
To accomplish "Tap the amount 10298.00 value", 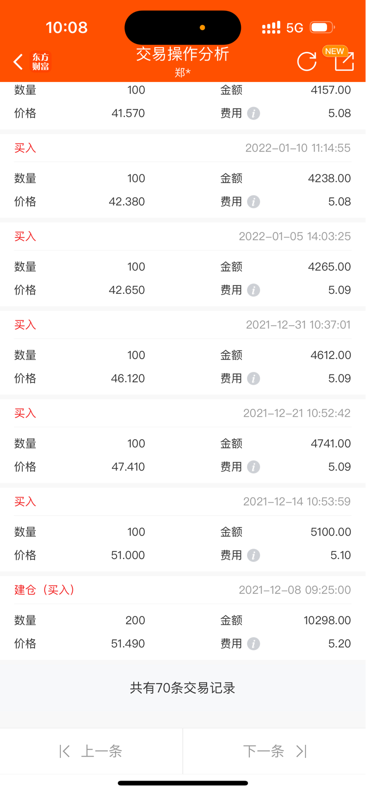I will pyautogui.click(x=327, y=620).
